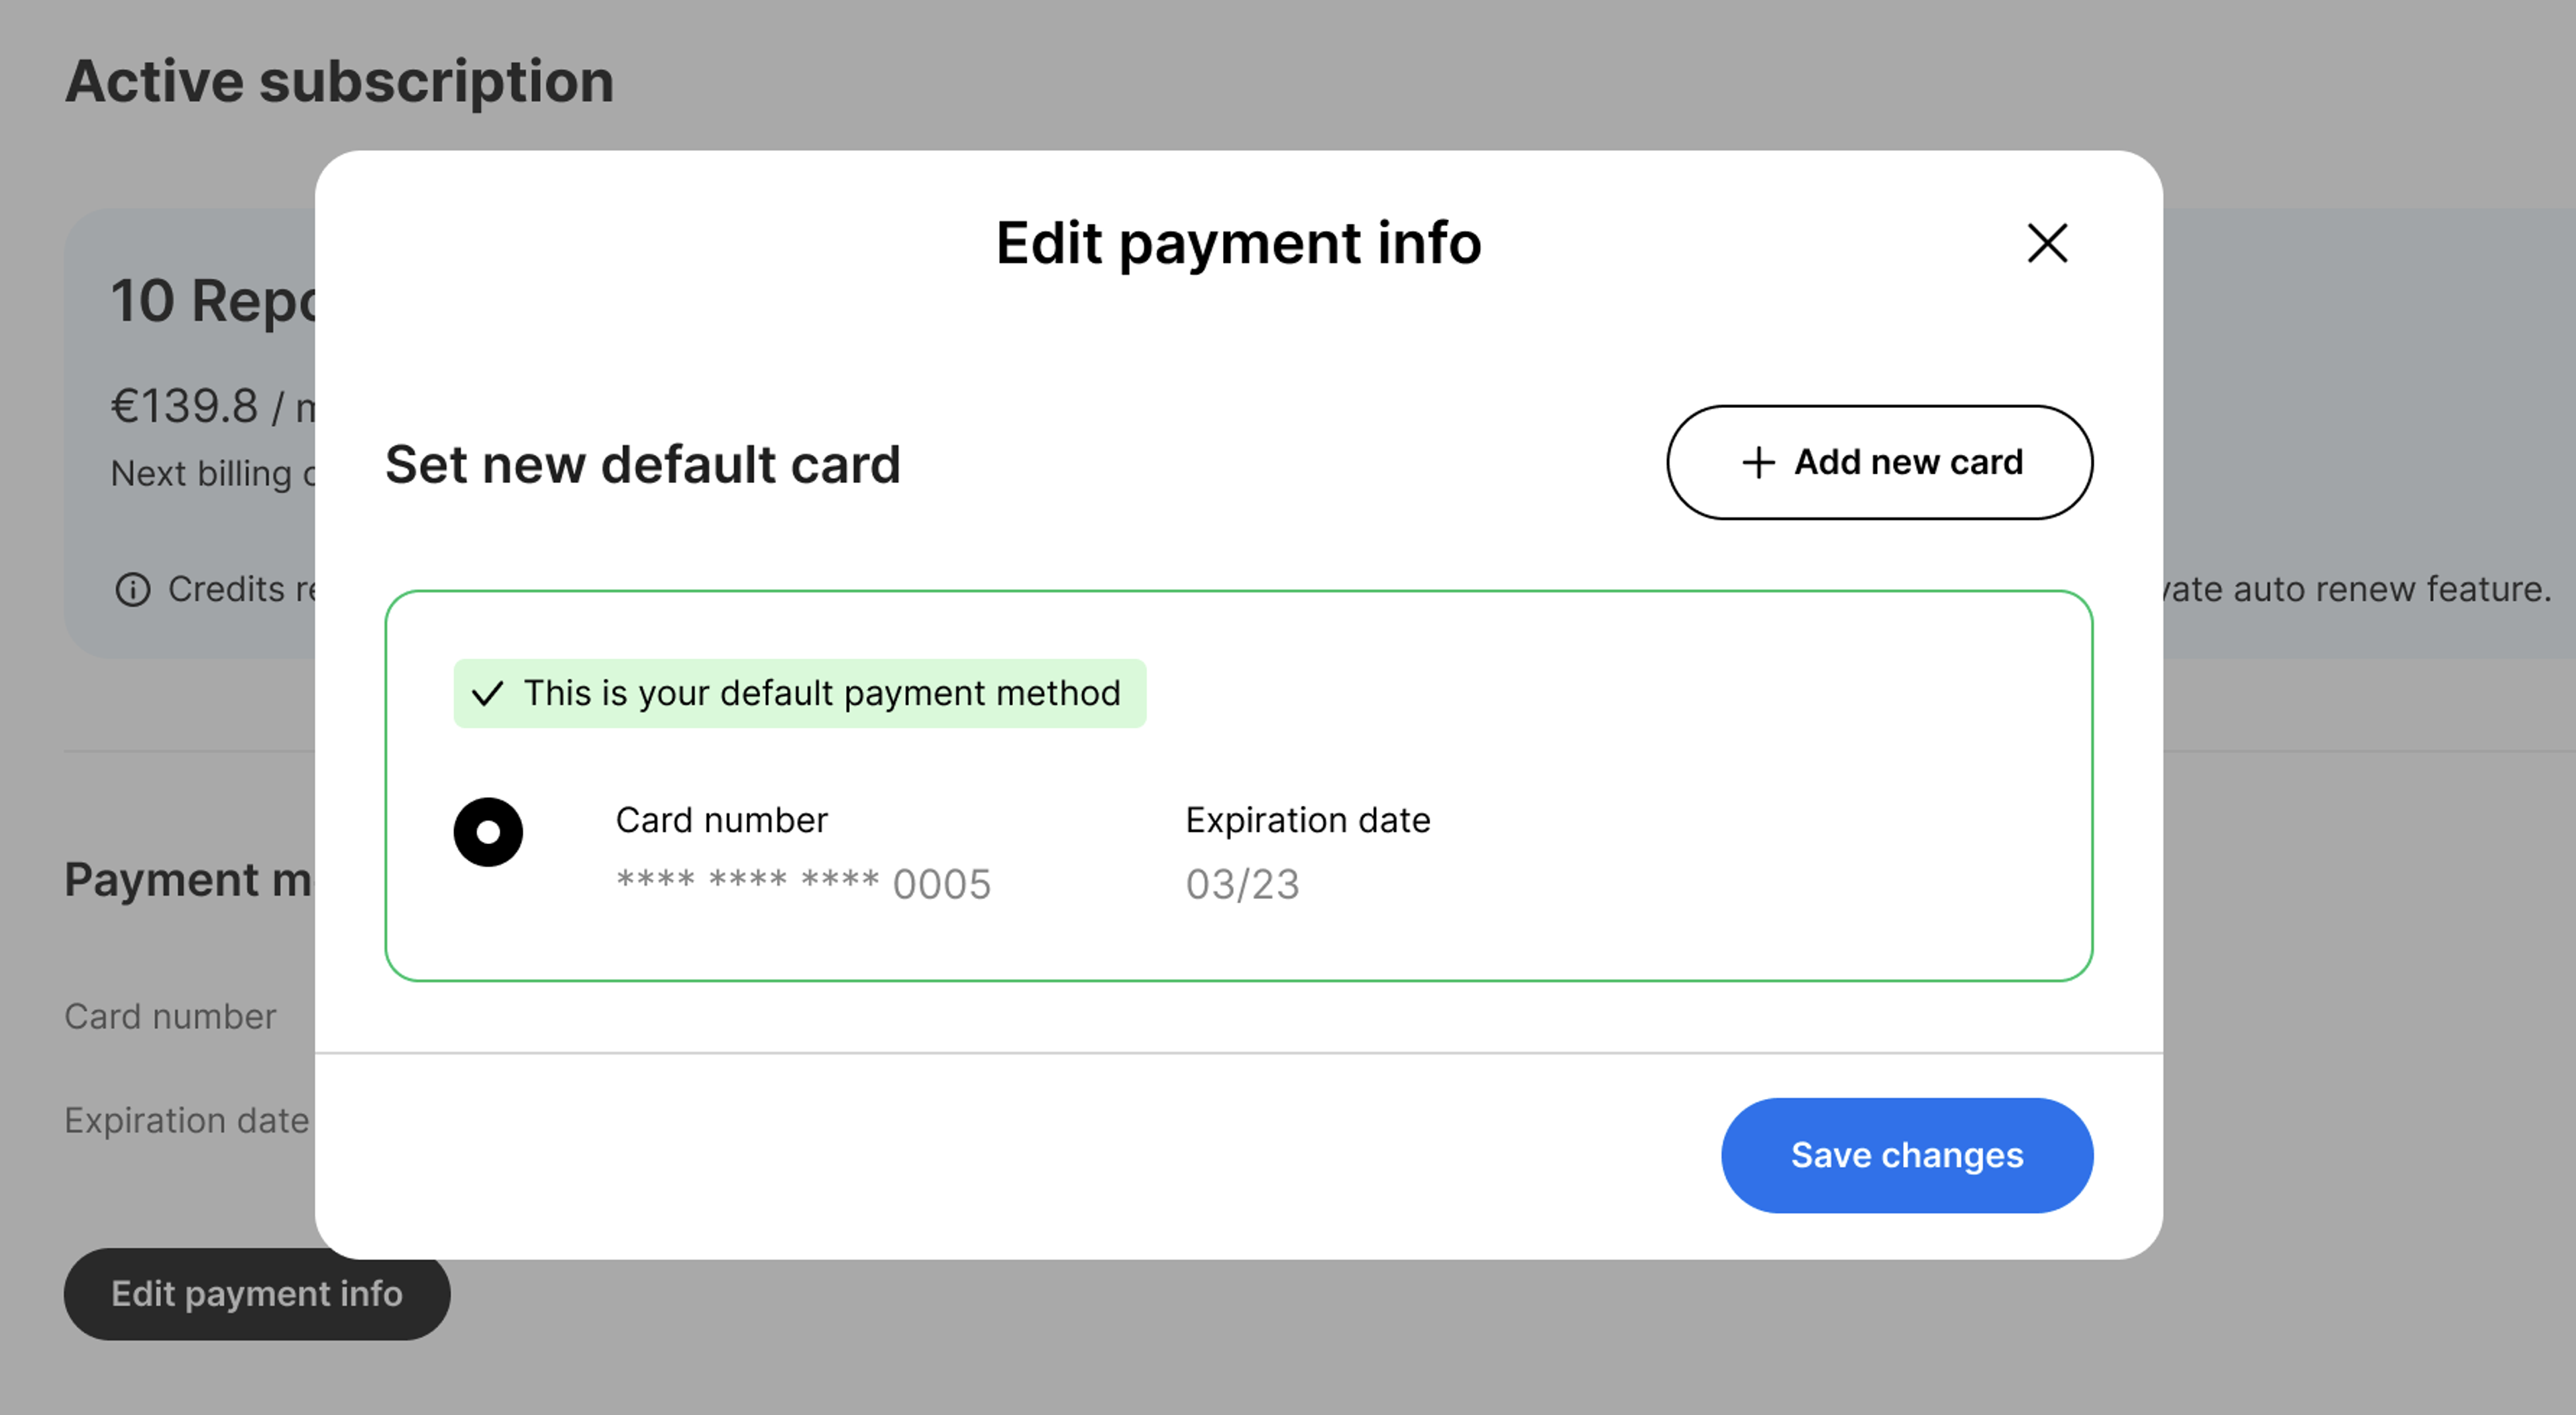Click the Edit payment info button behind dialog
Viewport: 2576px width, 1415px height.
click(257, 1294)
